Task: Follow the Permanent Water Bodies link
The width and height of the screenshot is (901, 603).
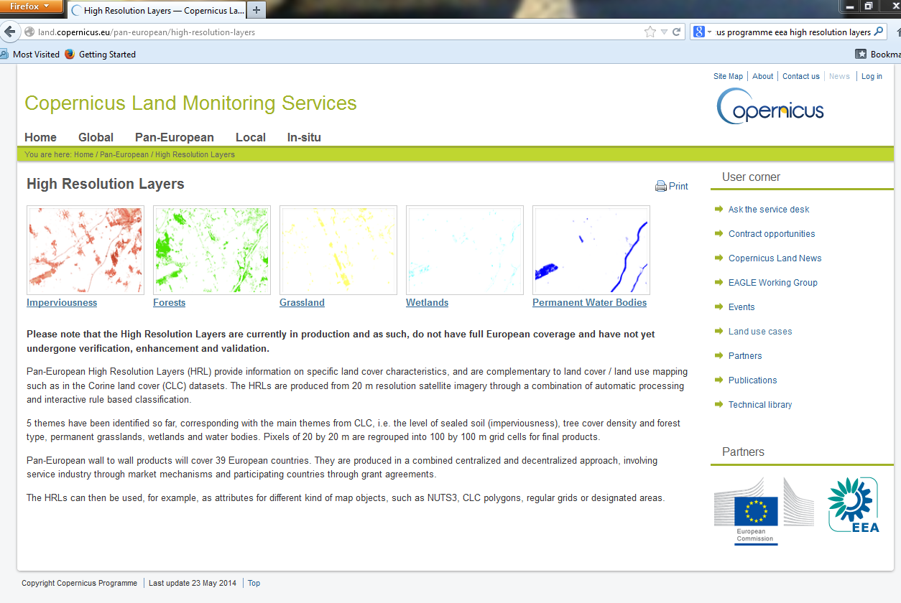Action: tap(589, 302)
